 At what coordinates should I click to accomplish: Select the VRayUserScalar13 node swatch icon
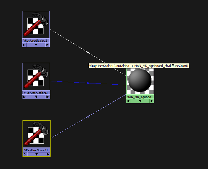point(36,77)
